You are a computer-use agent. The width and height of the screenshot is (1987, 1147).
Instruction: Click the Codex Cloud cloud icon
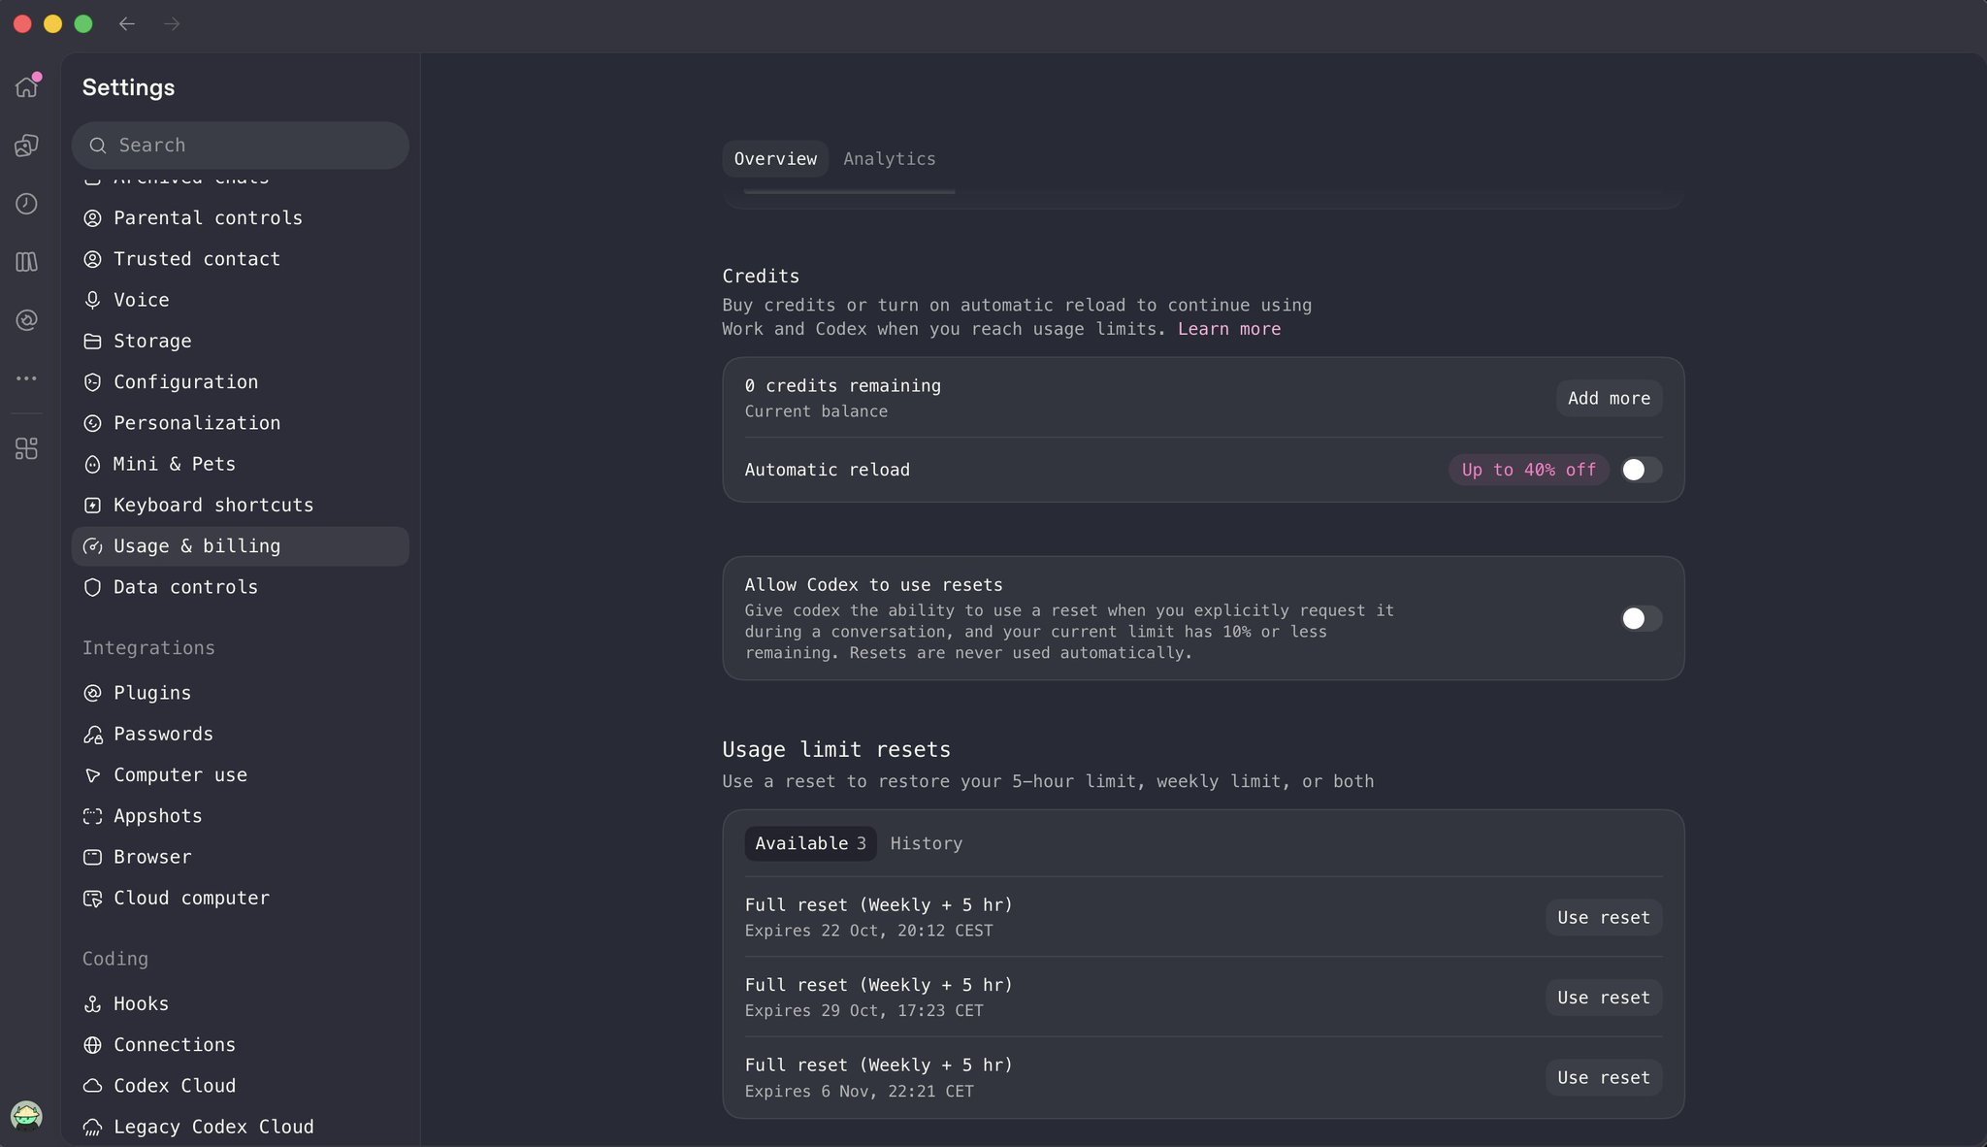click(x=92, y=1086)
